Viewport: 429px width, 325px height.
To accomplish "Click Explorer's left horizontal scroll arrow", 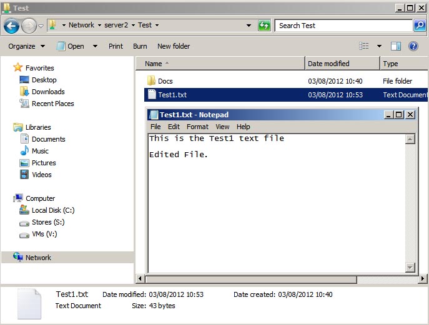I will [141, 279].
